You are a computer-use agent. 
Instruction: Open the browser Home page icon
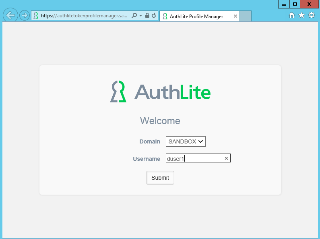(x=292, y=15)
